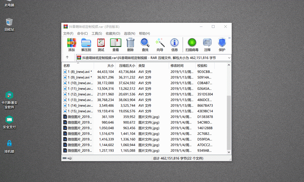Open the 文件 (File) menu

tap(69, 34)
